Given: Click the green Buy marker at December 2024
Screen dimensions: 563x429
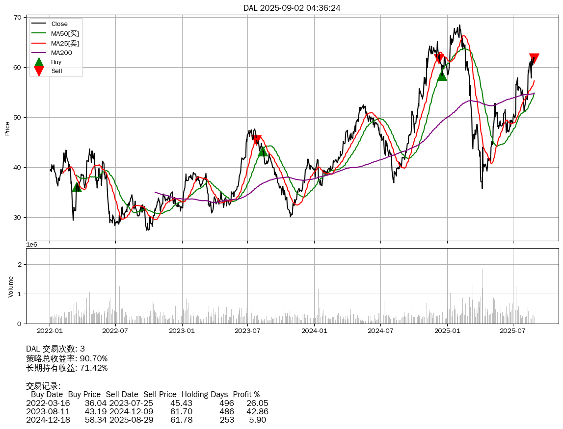Looking at the screenshot, I should 442,76.
